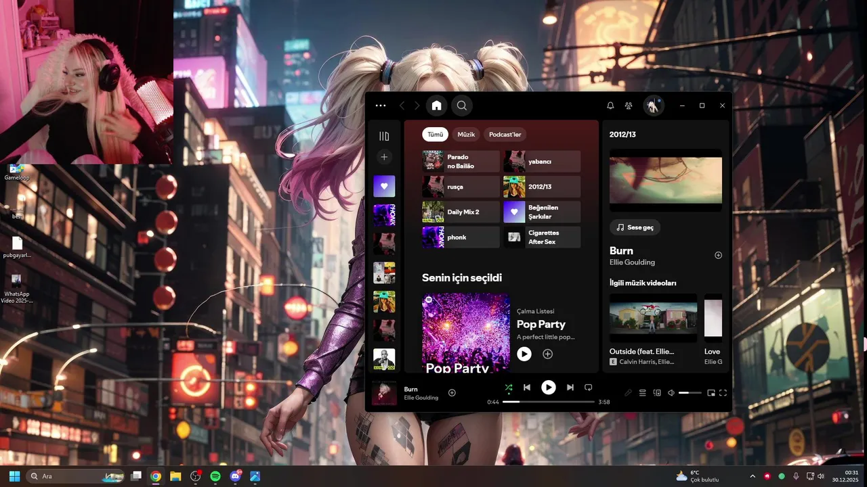Skip to the previous track
Image resolution: width=867 pixels, height=487 pixels.
[527, 388]
